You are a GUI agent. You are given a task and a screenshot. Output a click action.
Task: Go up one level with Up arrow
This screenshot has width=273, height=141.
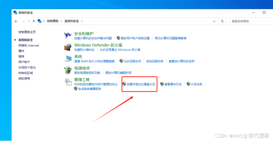(x=34, y=21)
